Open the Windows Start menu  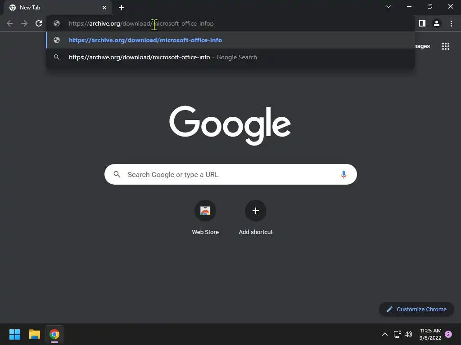pyautogui.click(x=14, y=334)
